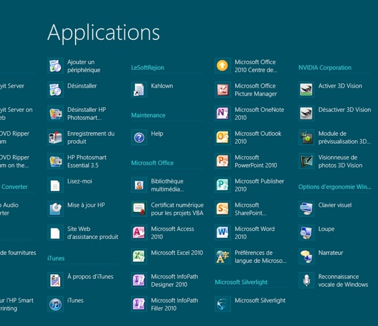378x326 pixels.
Task: Open Site Web d'assistance produit icon
Action: click(56, 232)
